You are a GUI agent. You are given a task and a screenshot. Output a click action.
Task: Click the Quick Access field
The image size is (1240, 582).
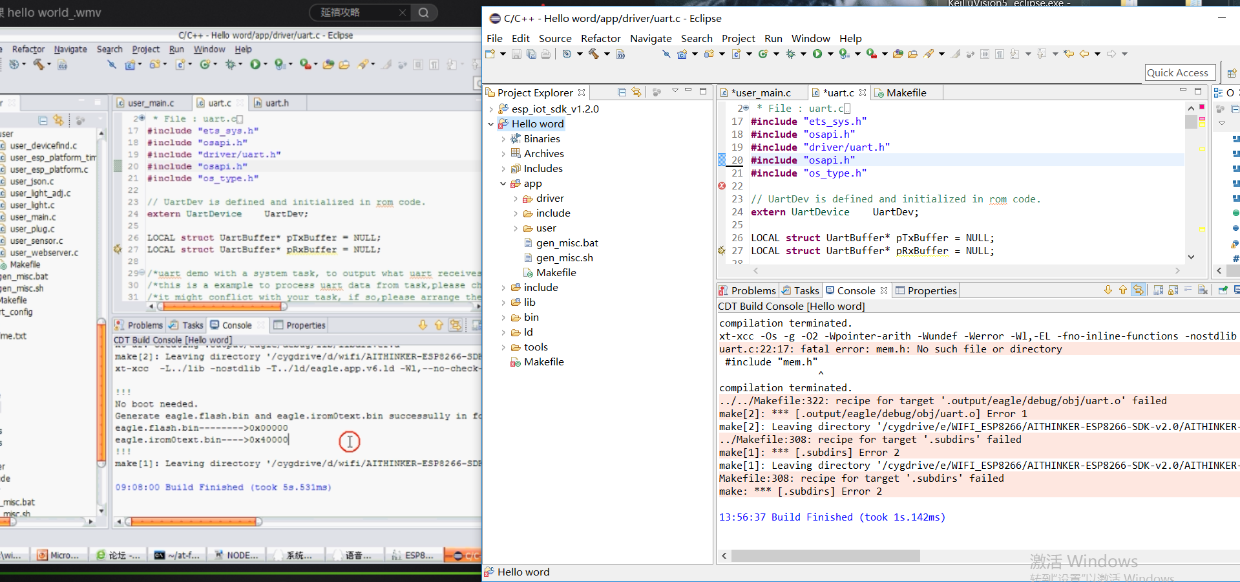1180,73
